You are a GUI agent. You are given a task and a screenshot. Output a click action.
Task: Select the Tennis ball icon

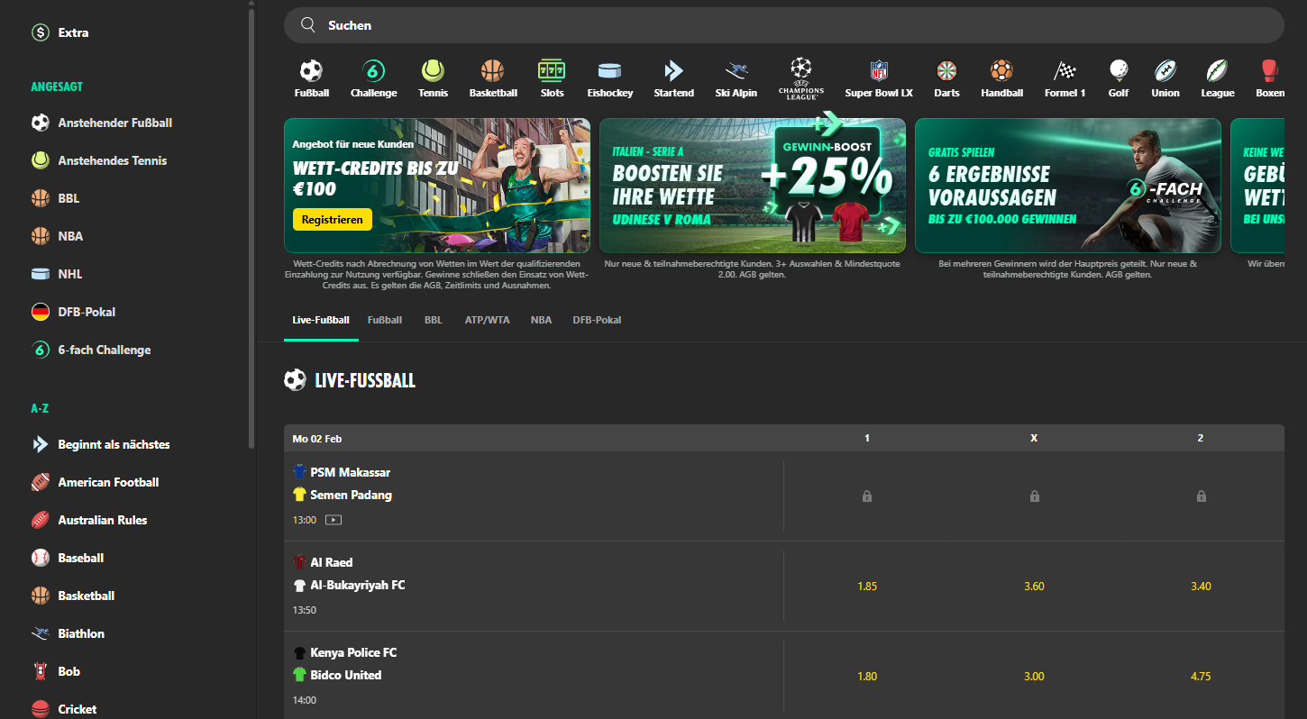(433, 70)
